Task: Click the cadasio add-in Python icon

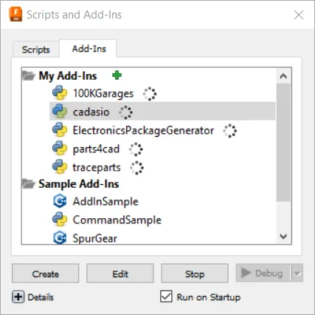Action: [60, 112]
